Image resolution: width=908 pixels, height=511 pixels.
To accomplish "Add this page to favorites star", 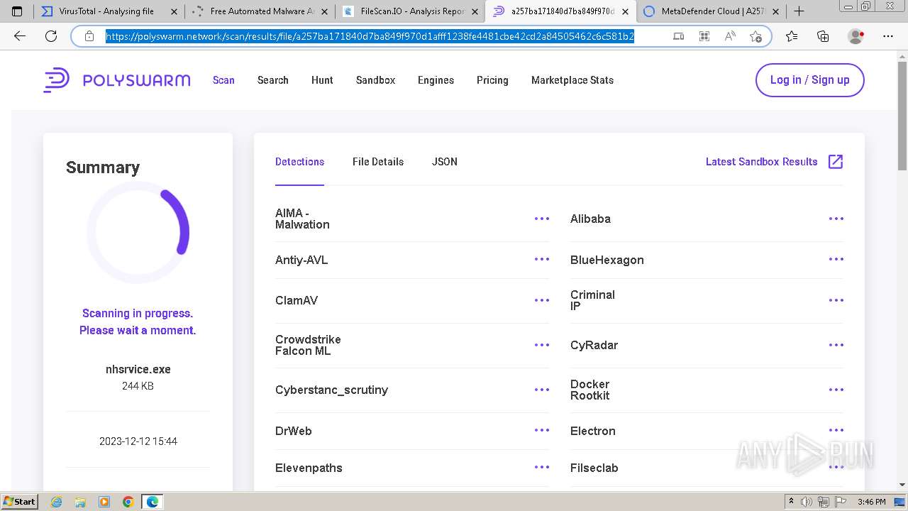I will [x=755, y=36].
